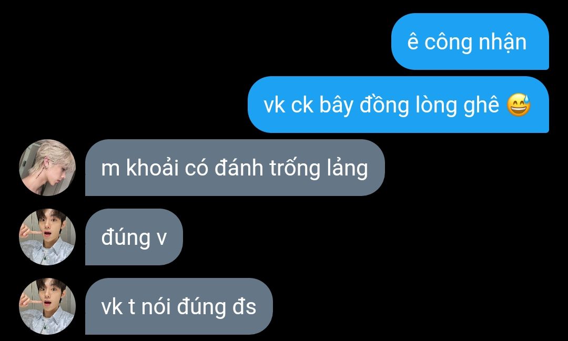Screen dimensions: 568x341
Task: Select the "vk ck bây đồng lòng ghê" bubble
Action: tap(398, 105)
